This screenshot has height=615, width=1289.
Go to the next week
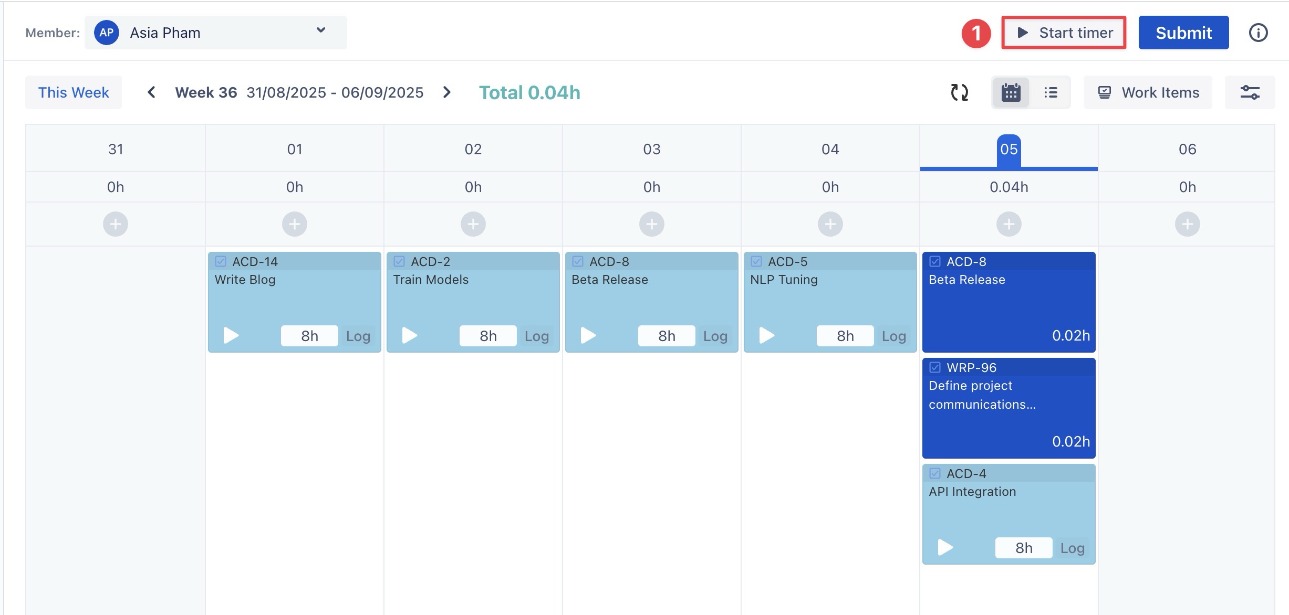[x=446, y=92]
